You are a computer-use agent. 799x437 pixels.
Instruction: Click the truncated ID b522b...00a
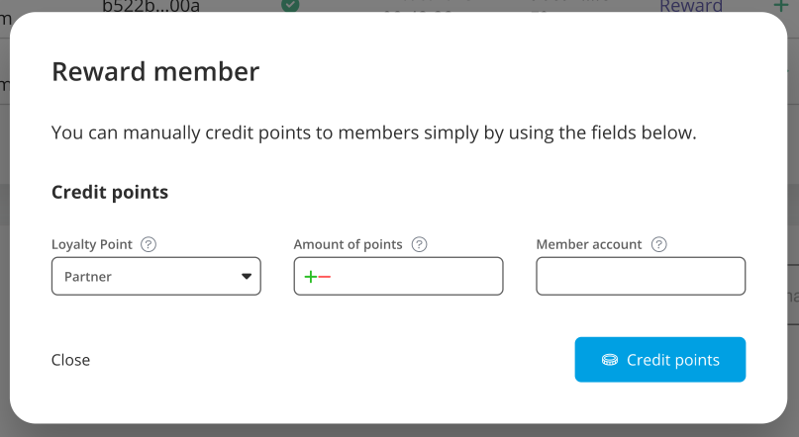pos(150,6)
